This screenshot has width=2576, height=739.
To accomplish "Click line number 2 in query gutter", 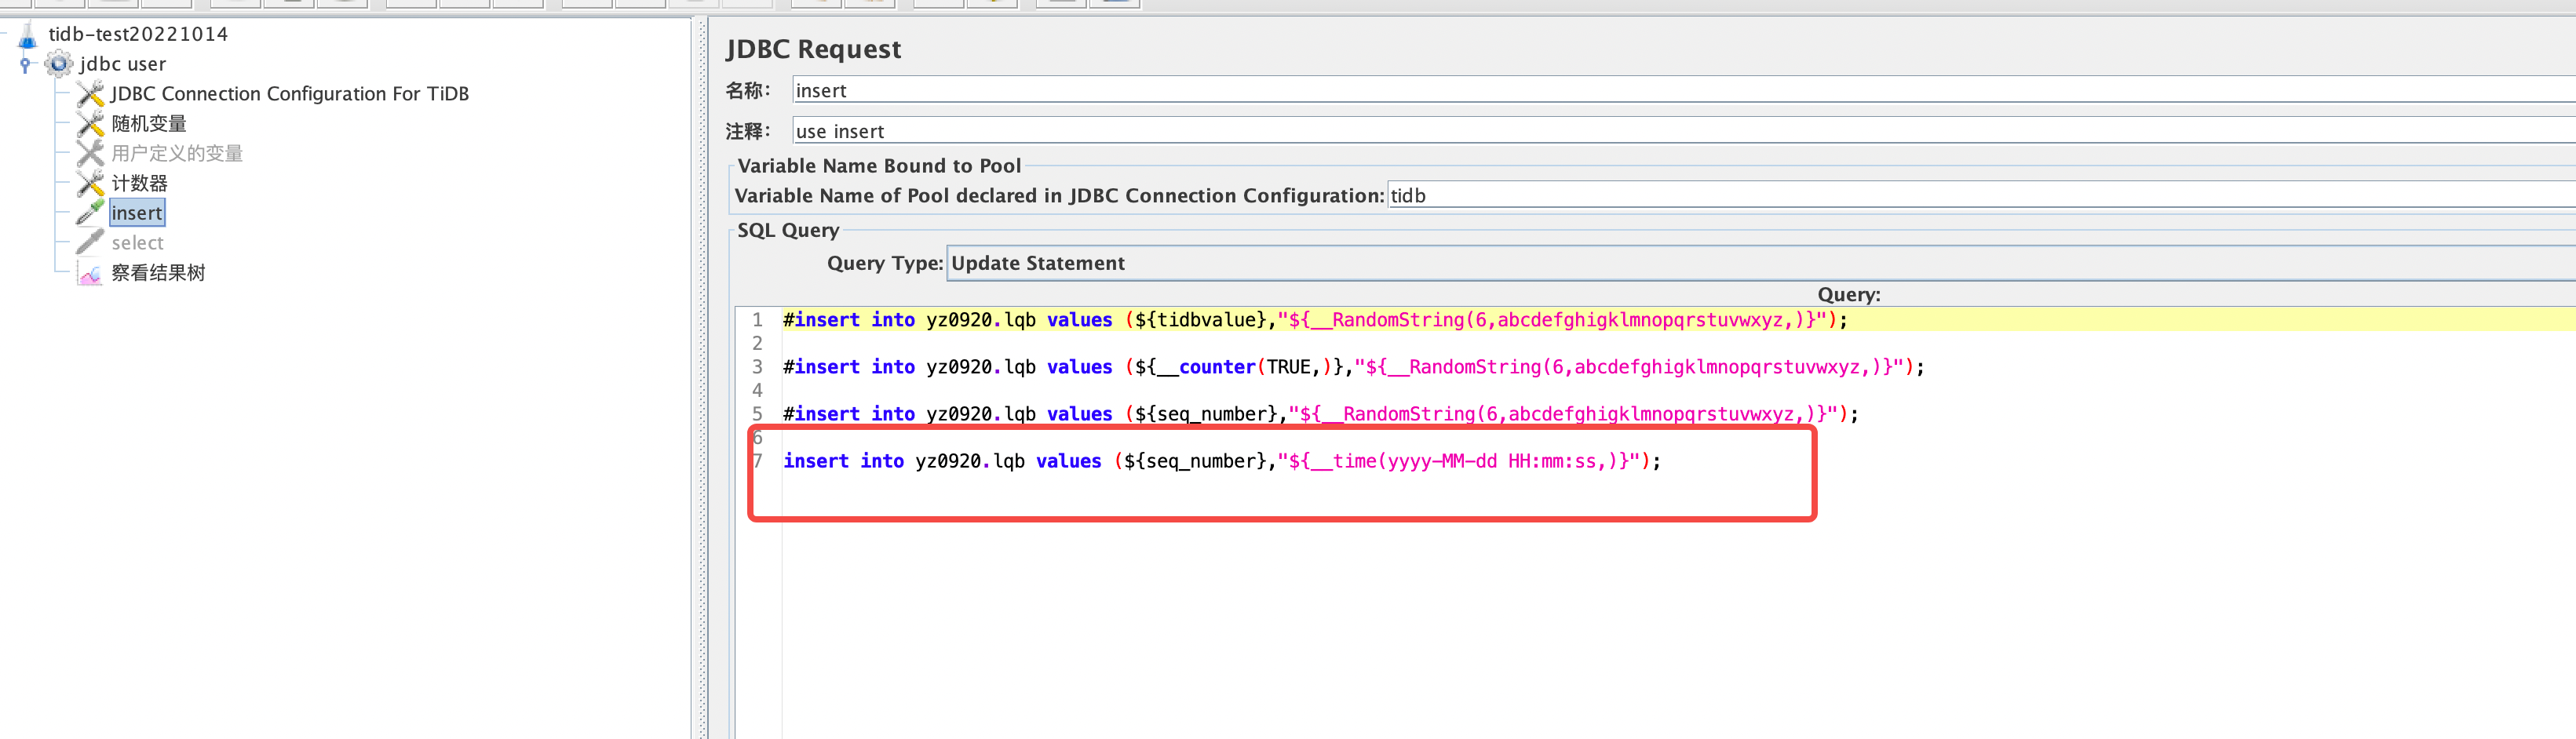I will pos(757,343).
